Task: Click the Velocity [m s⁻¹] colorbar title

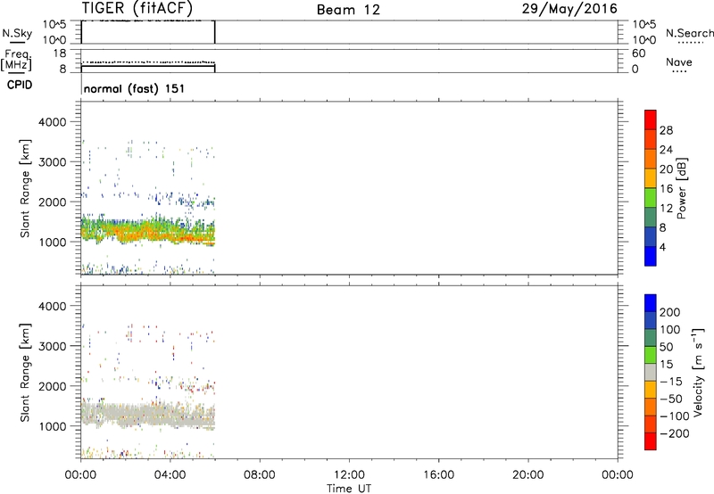Action: coord(698,372)
